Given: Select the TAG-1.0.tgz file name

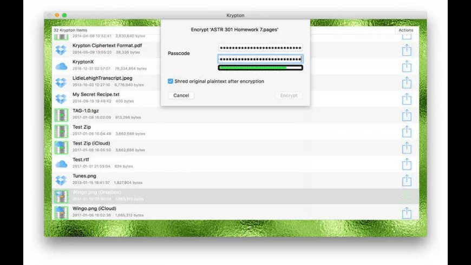Looking at the screenshot, I should [86, 111].
